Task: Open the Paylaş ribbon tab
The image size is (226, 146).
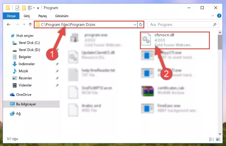Action: point(43,16)
